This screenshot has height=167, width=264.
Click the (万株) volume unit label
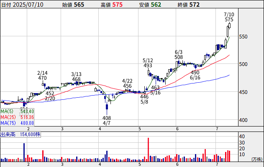[x=257, y=159]
